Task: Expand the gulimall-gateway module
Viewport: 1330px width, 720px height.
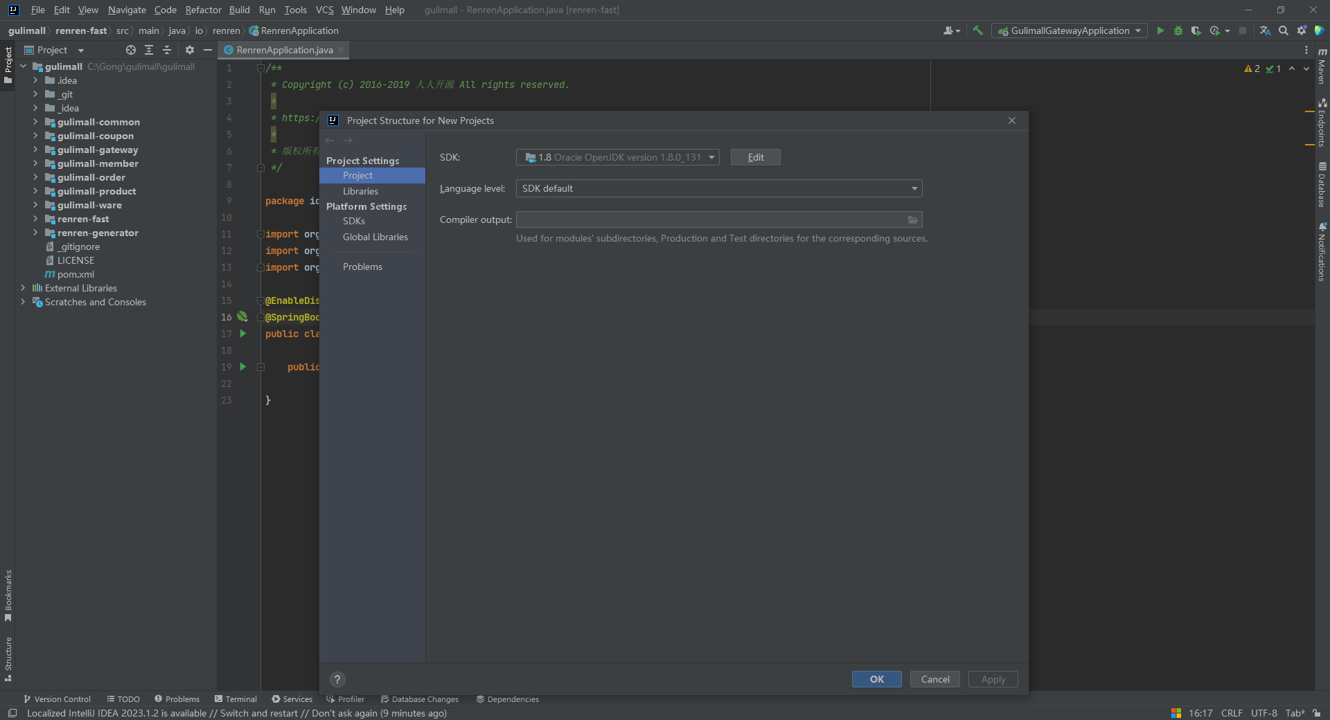Action: pyautogui.click(x=35, y=150)
